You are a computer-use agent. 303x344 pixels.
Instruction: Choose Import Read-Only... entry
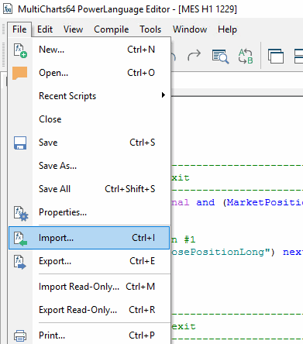coord(89,287)
